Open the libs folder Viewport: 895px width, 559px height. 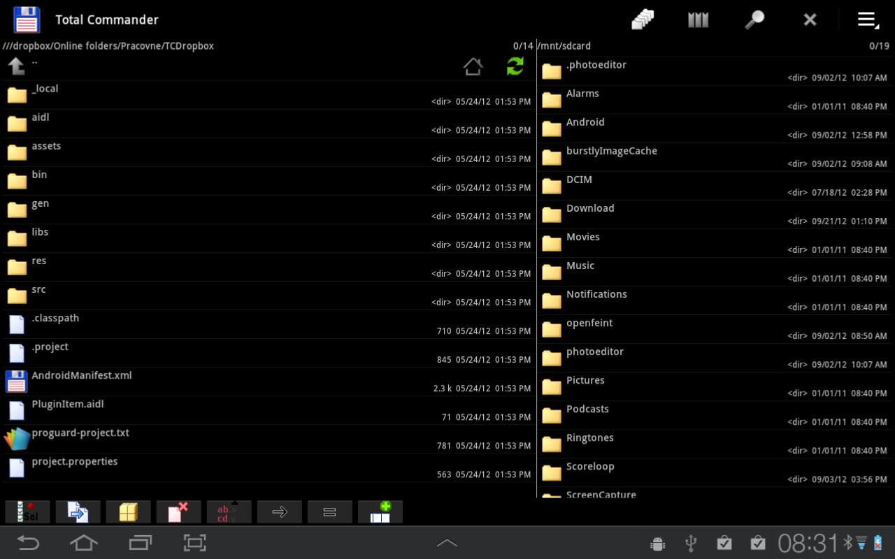point(268,238)
